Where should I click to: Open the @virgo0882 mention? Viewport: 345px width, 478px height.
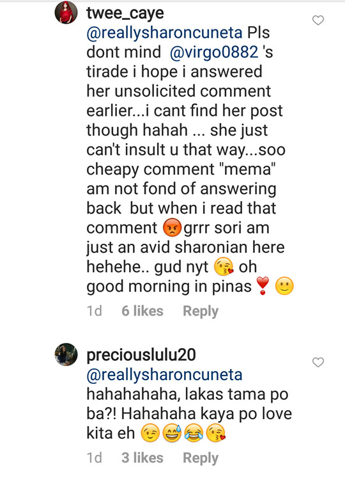[214, 52]
